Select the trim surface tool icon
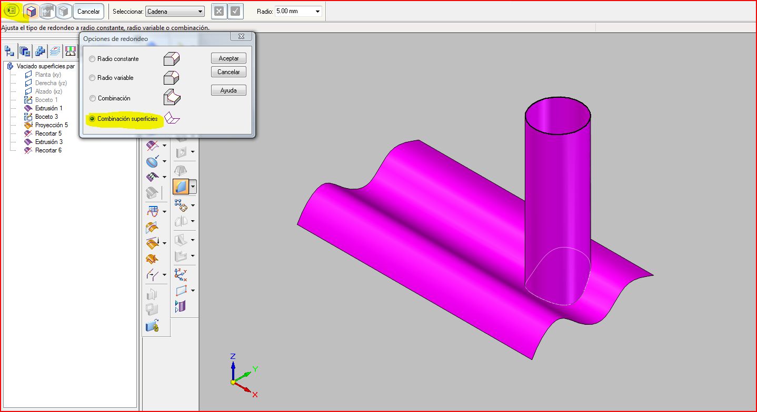Screen dimensions: 757x412 (152, 145)
